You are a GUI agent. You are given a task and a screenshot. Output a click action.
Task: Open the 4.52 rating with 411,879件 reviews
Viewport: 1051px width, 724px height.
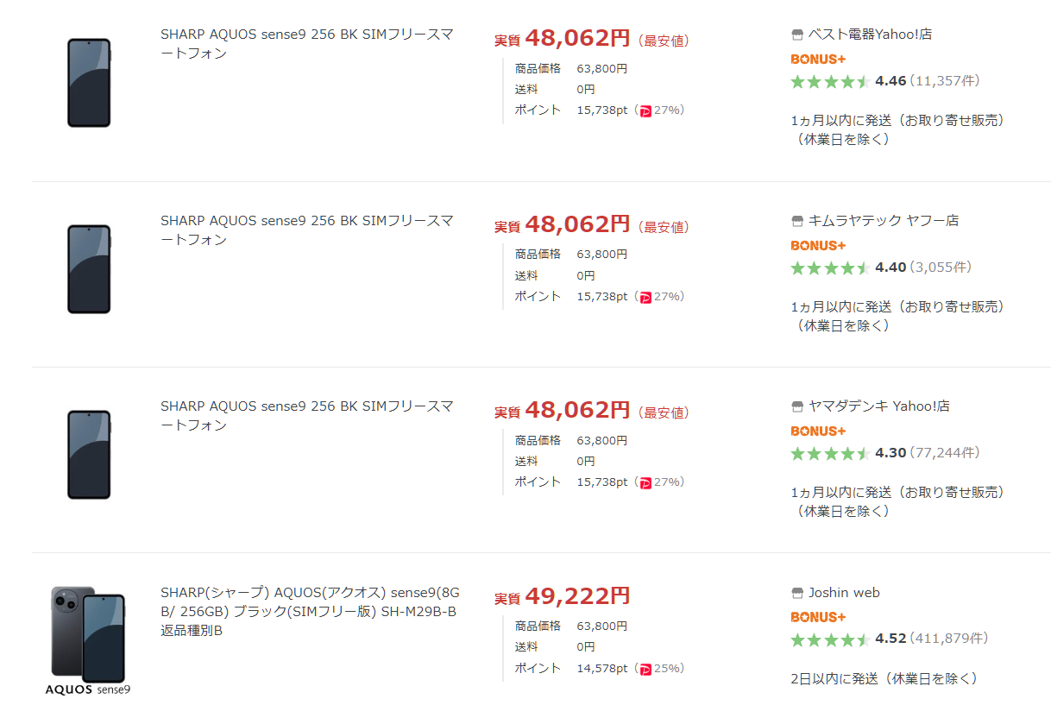click(890, 639)
